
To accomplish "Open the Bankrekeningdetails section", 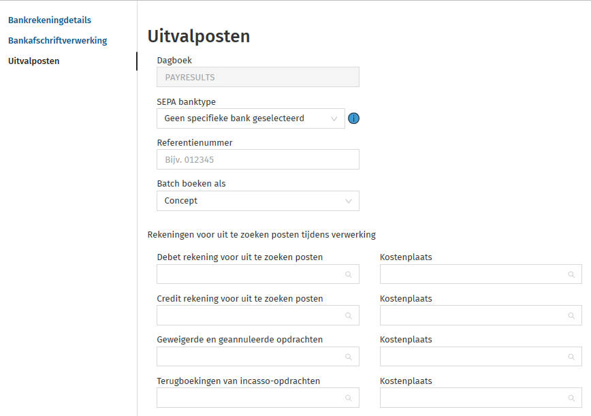I will coord(50,20).
